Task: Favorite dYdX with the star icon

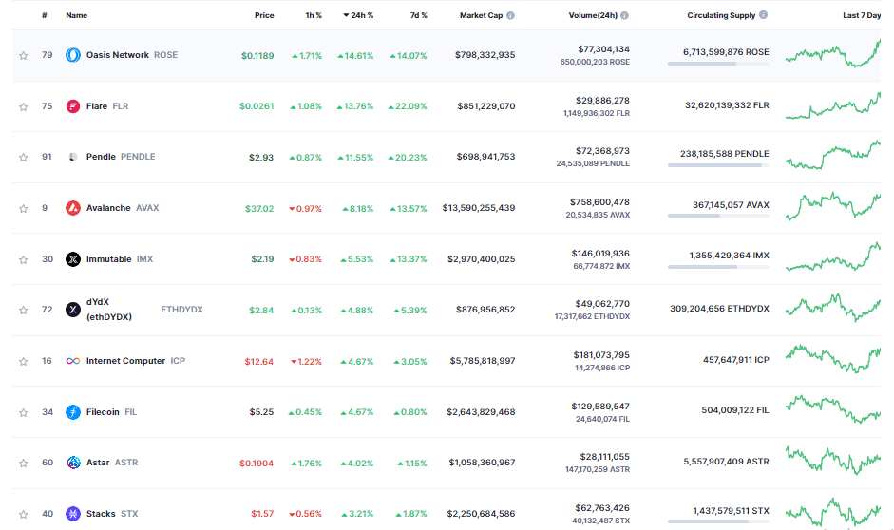Action: 23,311
